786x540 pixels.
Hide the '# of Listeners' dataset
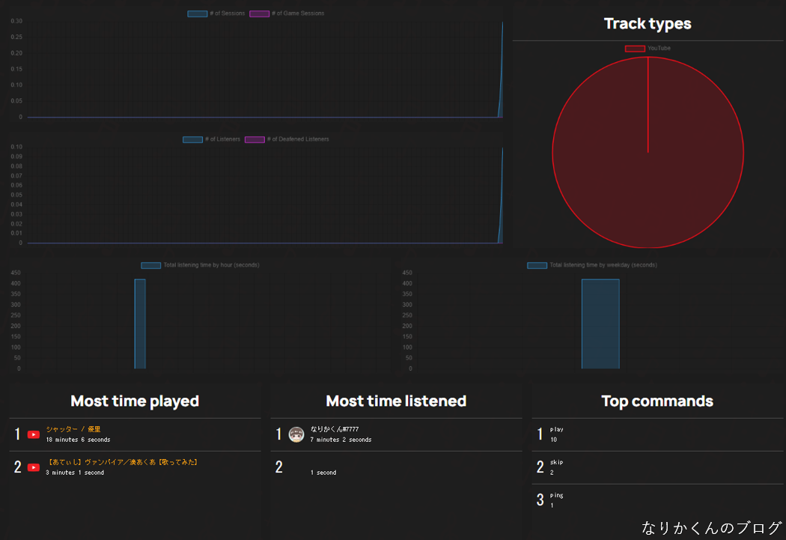pos(212,139)
